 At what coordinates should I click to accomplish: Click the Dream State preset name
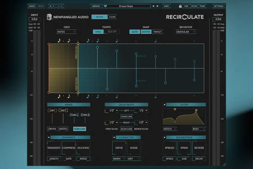coord(126,6)
